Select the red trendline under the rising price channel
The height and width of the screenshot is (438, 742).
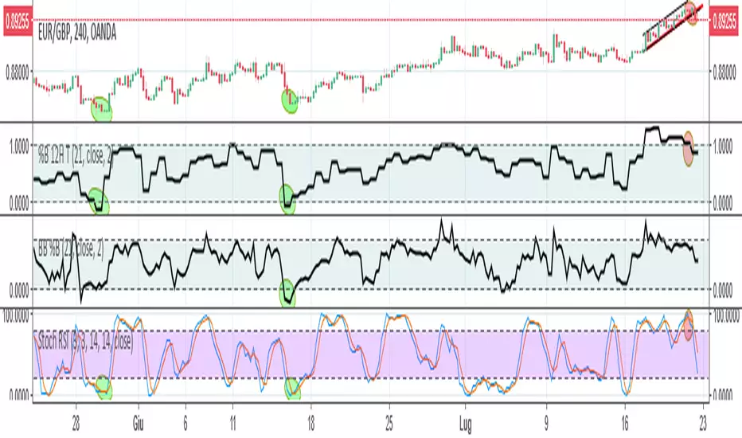[x=674, y=28]
